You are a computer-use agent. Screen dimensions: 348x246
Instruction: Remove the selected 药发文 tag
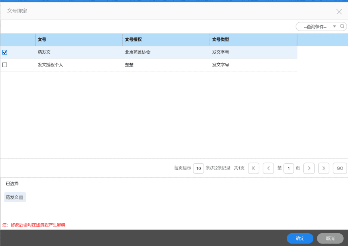coord(21,197)
